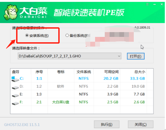Click the 序号 column header
166x130 pixels.
coord(39,72)
